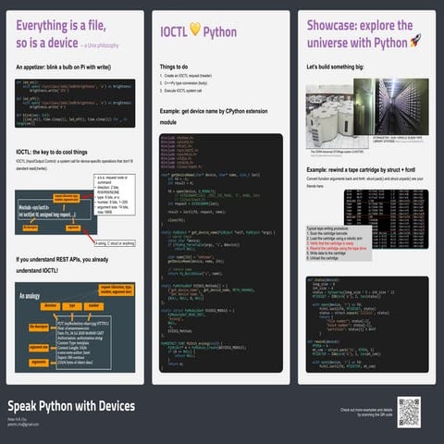
Task: Click the HTTP request box in the analogy diagram
Action: [84, 343]
